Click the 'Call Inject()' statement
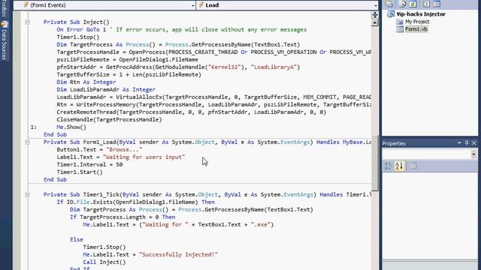 104,262
